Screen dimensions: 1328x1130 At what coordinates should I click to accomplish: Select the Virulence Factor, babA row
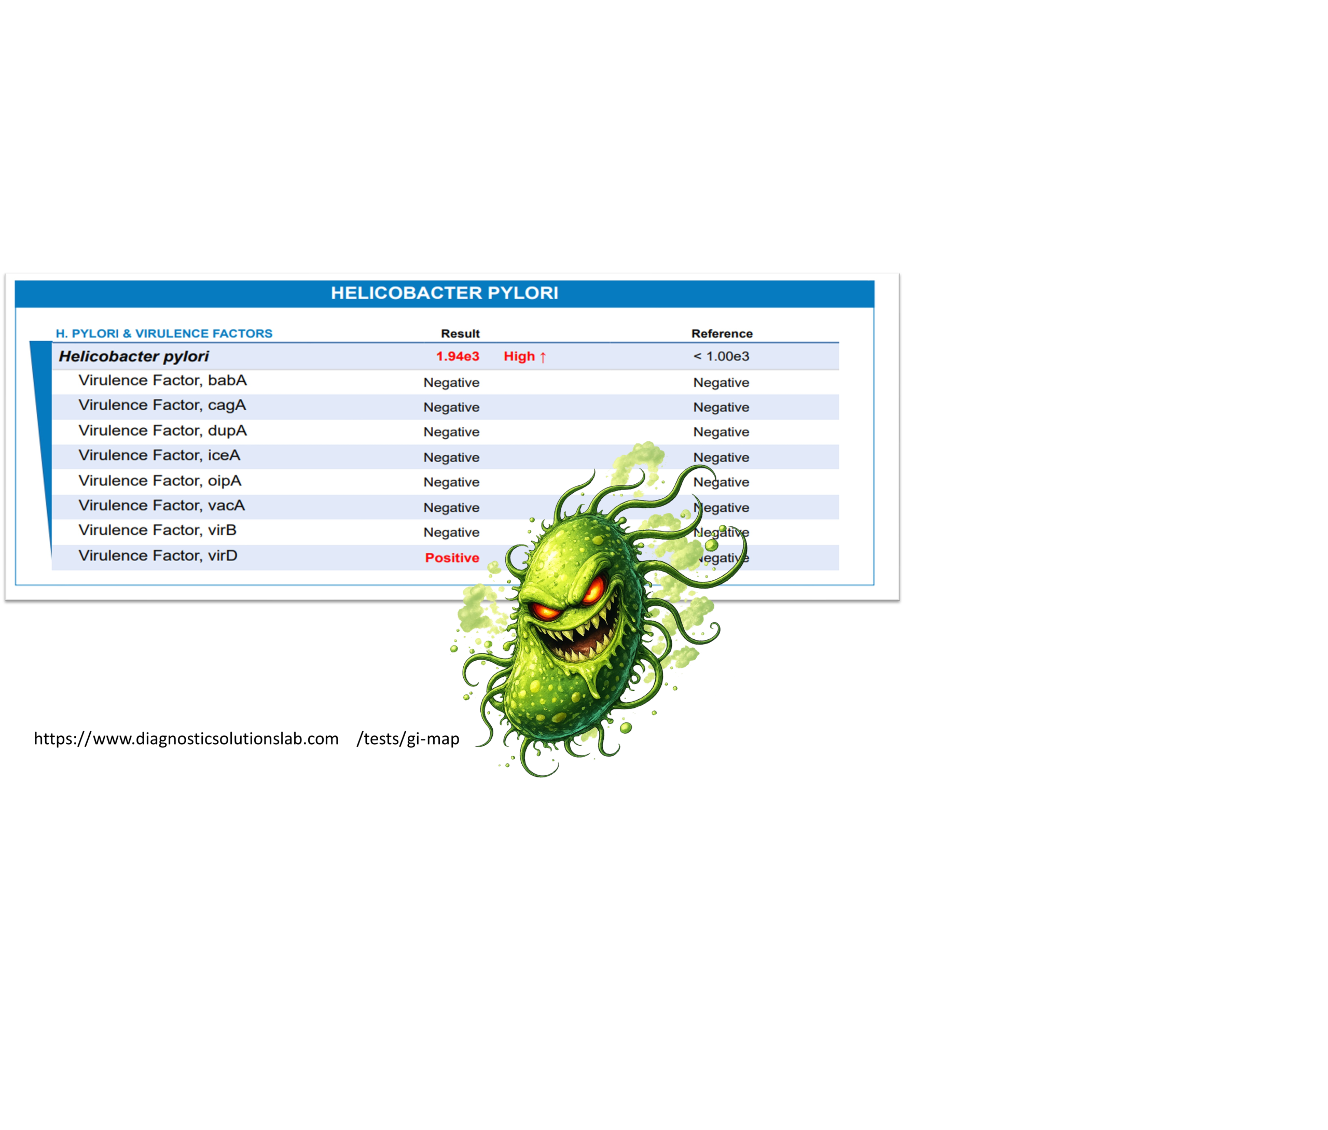coord(163,381)
